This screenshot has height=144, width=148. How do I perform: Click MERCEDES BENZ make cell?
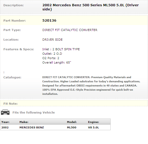click(32, 128)
